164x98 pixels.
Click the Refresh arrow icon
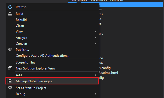pyautogui.click(x=10, y=7)
